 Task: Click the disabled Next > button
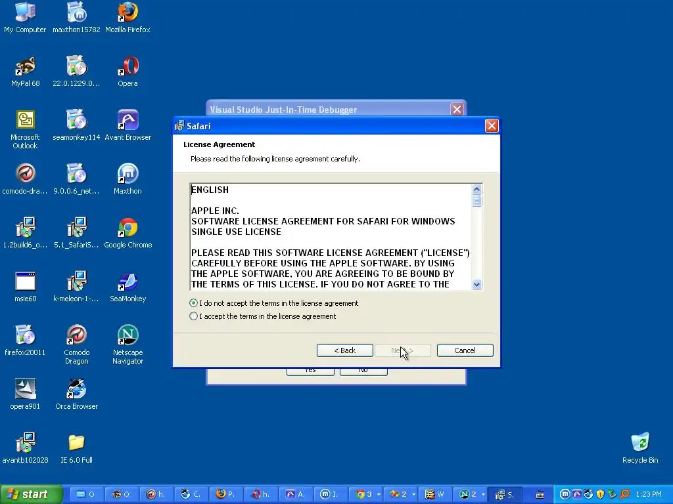click(403, 350)
